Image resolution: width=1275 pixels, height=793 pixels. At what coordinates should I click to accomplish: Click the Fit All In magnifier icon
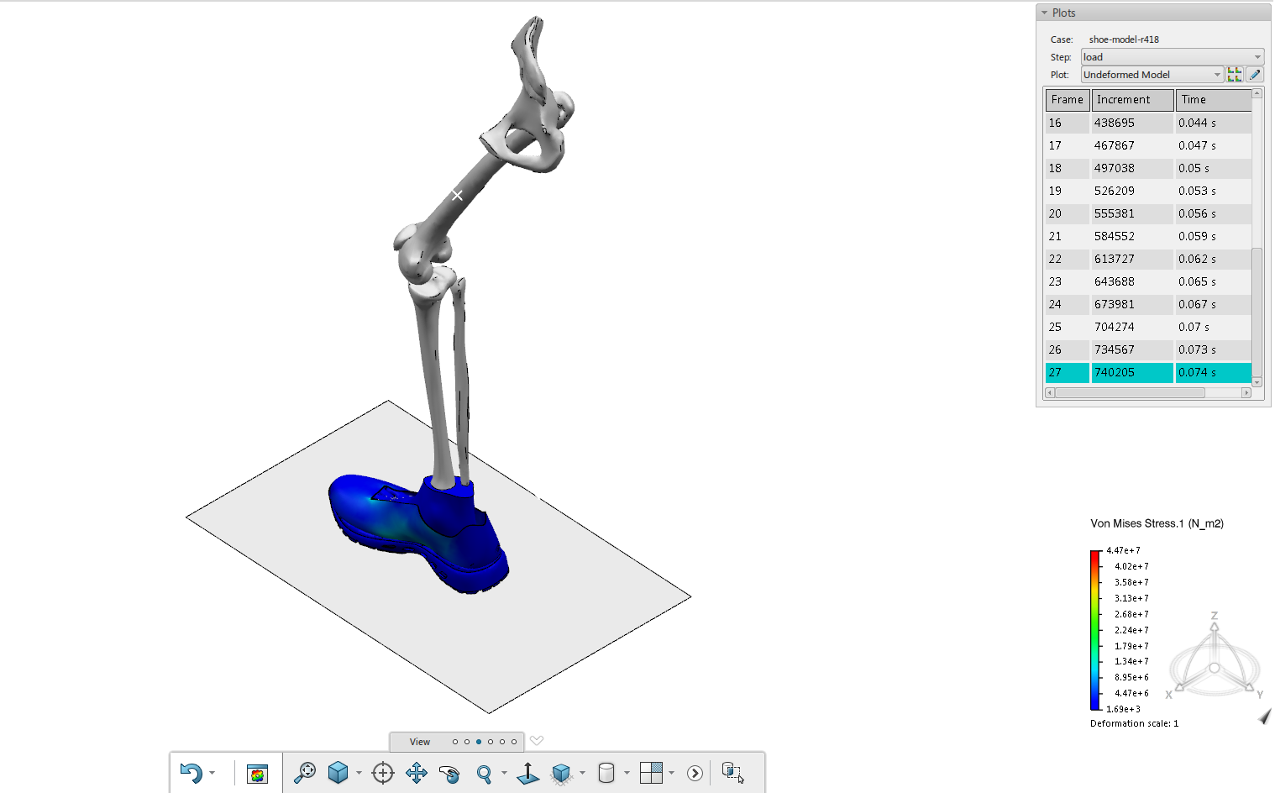305,773
